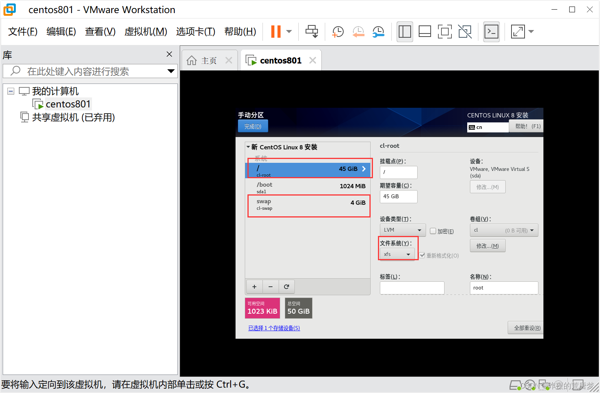Click the 挂载点 mount point field
This screenshot has width=600, height=393.
point(399,172)
